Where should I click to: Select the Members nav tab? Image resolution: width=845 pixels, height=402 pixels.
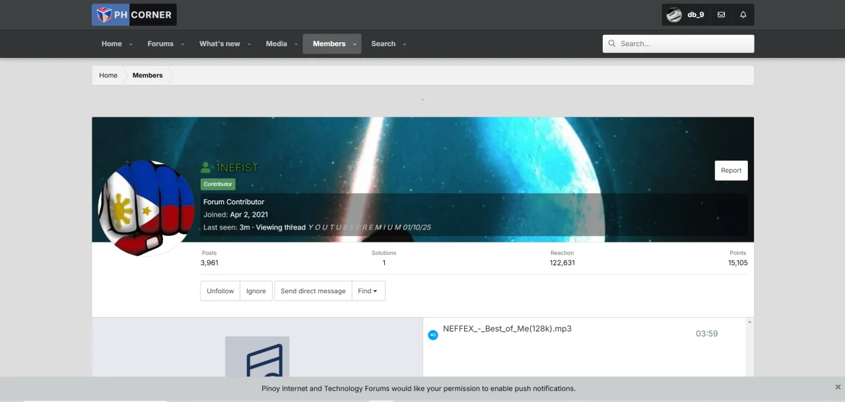329,43
